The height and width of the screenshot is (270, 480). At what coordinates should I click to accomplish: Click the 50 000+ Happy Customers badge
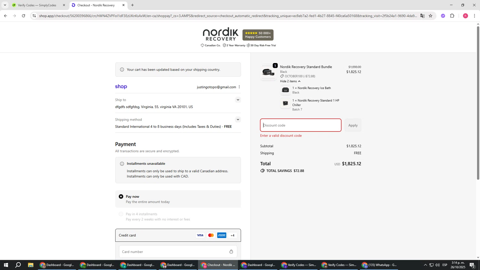click(x=258, y=35)
